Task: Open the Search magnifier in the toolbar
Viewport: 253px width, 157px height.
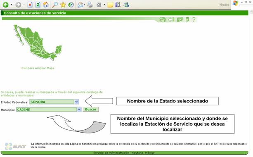Action: click(55, 5)
